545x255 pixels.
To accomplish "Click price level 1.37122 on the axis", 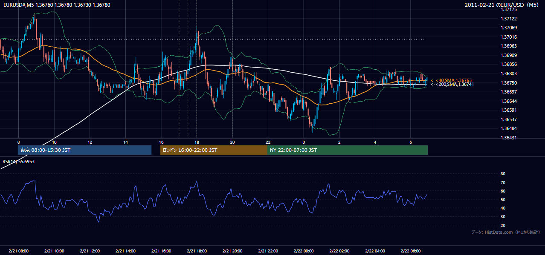I will click(508, 19).
